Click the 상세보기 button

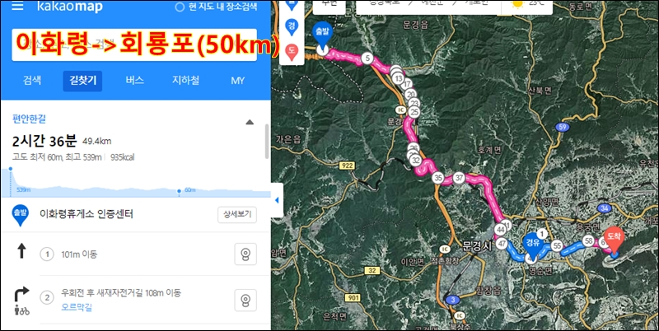pos(237,215)
